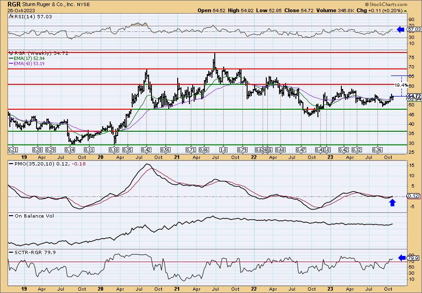Click the RGR ticker symbol in header

click(13, 4)
